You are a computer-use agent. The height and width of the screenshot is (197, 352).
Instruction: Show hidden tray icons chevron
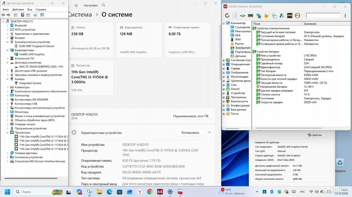coord(257,192)
